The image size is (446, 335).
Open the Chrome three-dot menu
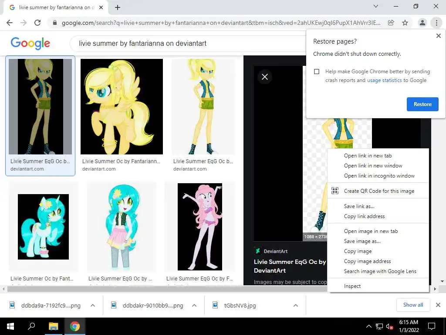pos(436,23)
